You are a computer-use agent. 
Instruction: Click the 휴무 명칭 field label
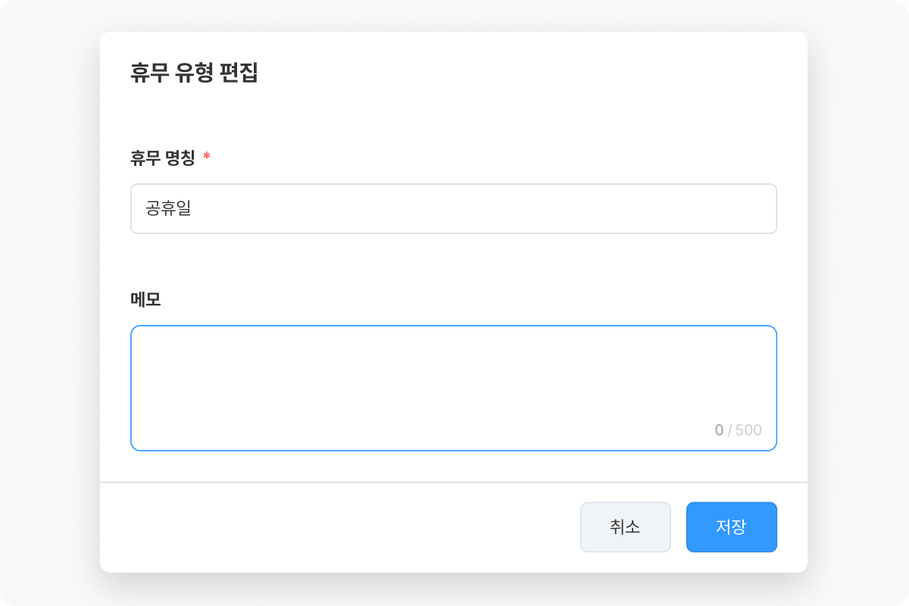coord(163,158)
